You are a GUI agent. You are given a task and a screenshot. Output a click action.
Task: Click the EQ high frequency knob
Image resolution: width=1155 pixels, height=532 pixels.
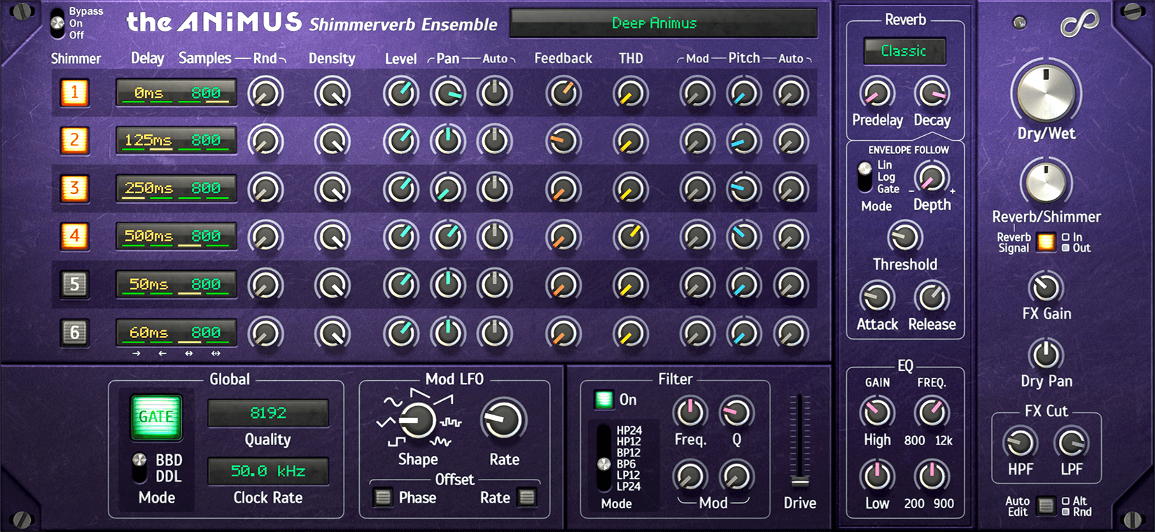click(x=932, y=413)
